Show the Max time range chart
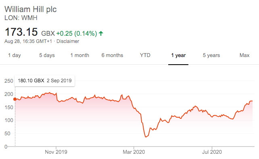 tap(244, 55)
